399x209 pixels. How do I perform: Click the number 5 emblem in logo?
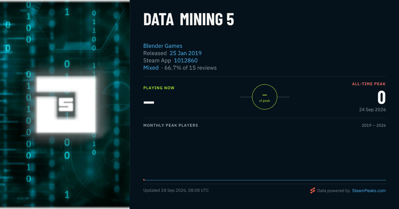tap(66, 105)
